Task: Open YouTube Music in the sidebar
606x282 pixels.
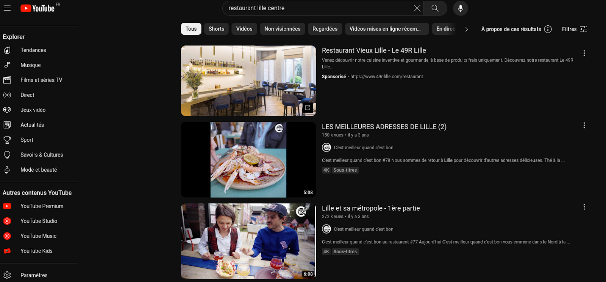Action: click(39, 236)
